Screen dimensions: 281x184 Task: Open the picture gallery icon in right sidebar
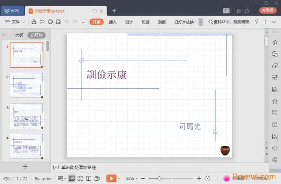pyautogui.click(x=275, y=137)
